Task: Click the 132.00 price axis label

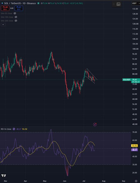Action: point(135,9)
